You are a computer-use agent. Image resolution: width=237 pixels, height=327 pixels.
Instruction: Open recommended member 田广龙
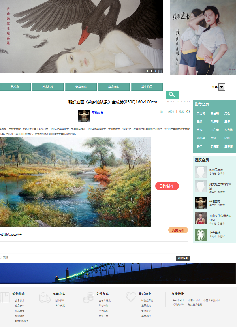pos(214,130)
